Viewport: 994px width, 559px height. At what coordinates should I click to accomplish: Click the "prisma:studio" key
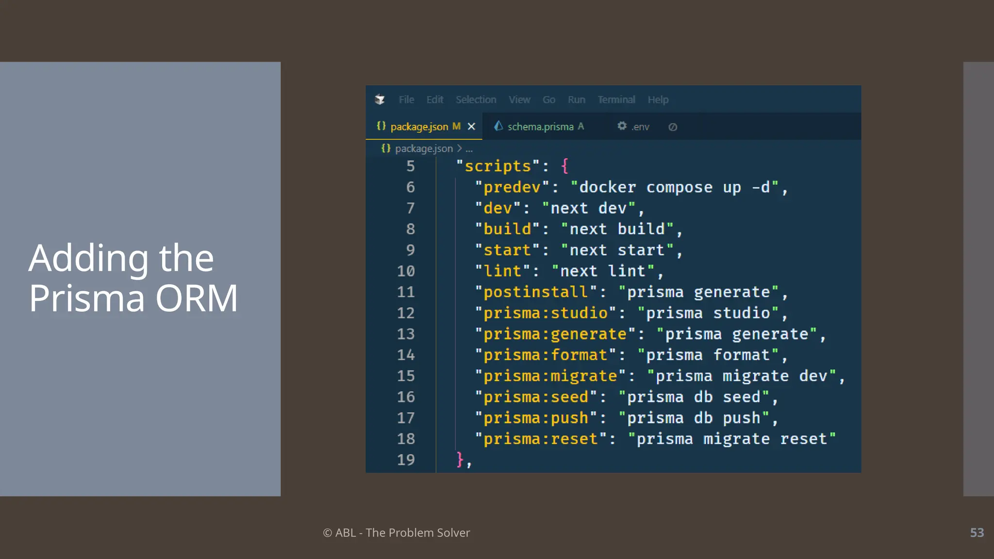click(546, 313)
